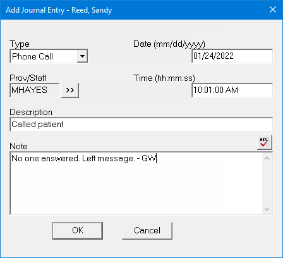Click the Time (hh:mm:ss) label
The image size is (283, 258).
(x=164, y=78)
